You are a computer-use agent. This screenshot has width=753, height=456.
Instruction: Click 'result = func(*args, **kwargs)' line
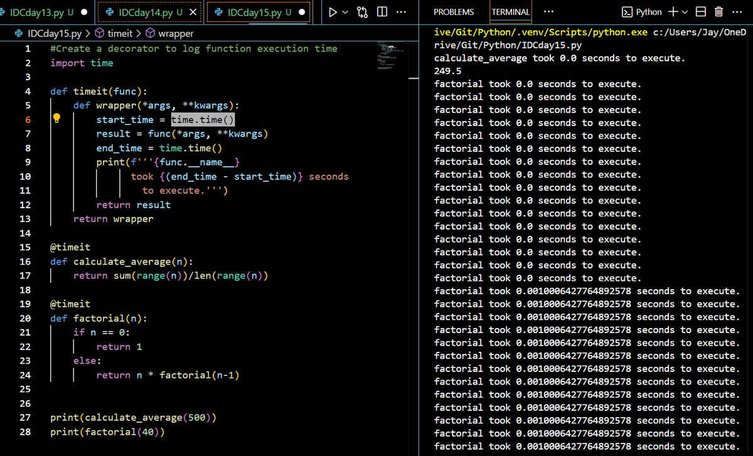tap(183, 134)
